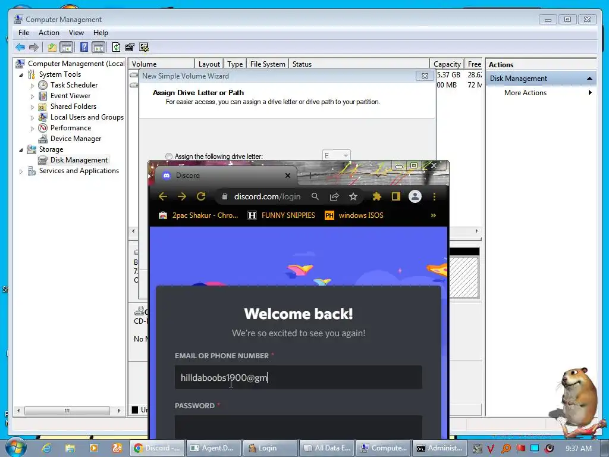609x457 pixels.
Task: Click the share page icon in Chrome address bar
Action: coord(334,196)
